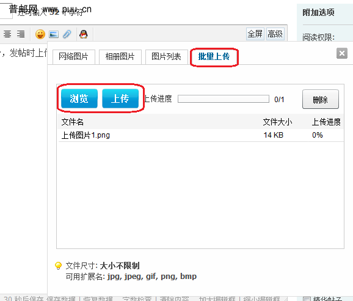Viewport: 353px width, 301px height.
Task: Switch to the 网络图片 tab
Action: tap(74, 57)
